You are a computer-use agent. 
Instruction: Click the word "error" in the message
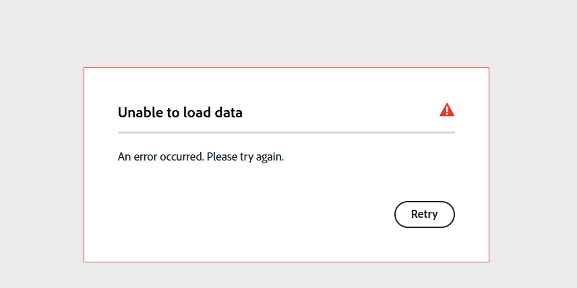[146, 157]
